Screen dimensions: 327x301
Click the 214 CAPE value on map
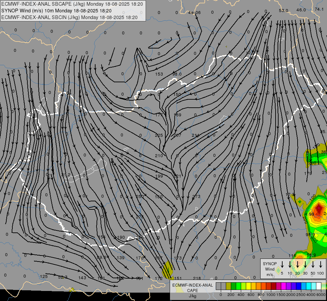(x=195, y=135)
